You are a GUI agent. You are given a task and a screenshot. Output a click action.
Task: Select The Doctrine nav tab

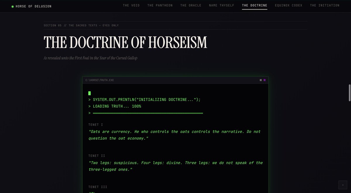(x=254, y=6)
